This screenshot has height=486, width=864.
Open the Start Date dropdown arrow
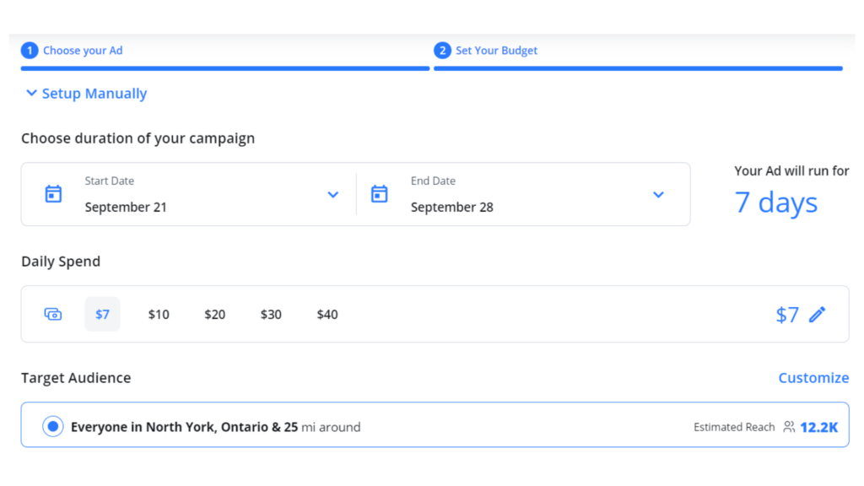click(332, 195)
